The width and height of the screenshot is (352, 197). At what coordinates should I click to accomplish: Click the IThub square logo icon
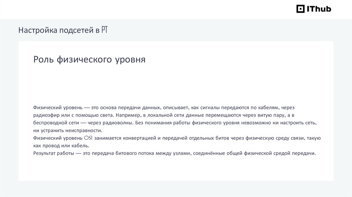tap(300, 9)
